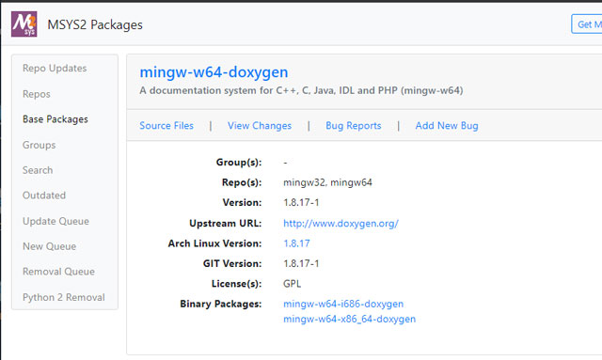The width and height of the screenshot is (602, 360).
Task: Open Repo Updates in the sidebar
Action: click(x=55, y=68)
